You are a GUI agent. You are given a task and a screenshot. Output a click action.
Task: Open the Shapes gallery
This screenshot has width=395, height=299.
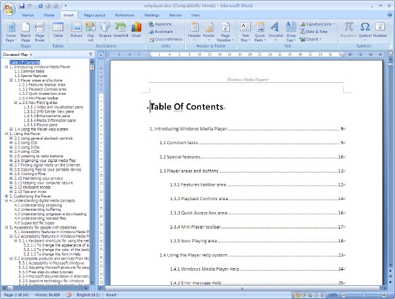click(x=105, y=32)
